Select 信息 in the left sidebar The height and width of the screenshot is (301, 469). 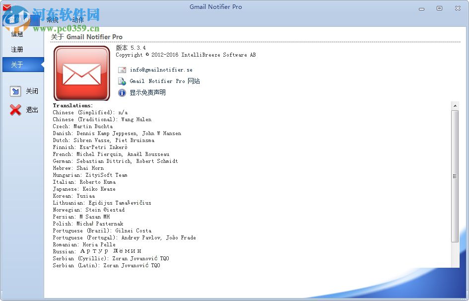pyautogui.click(x=16, y=34)
